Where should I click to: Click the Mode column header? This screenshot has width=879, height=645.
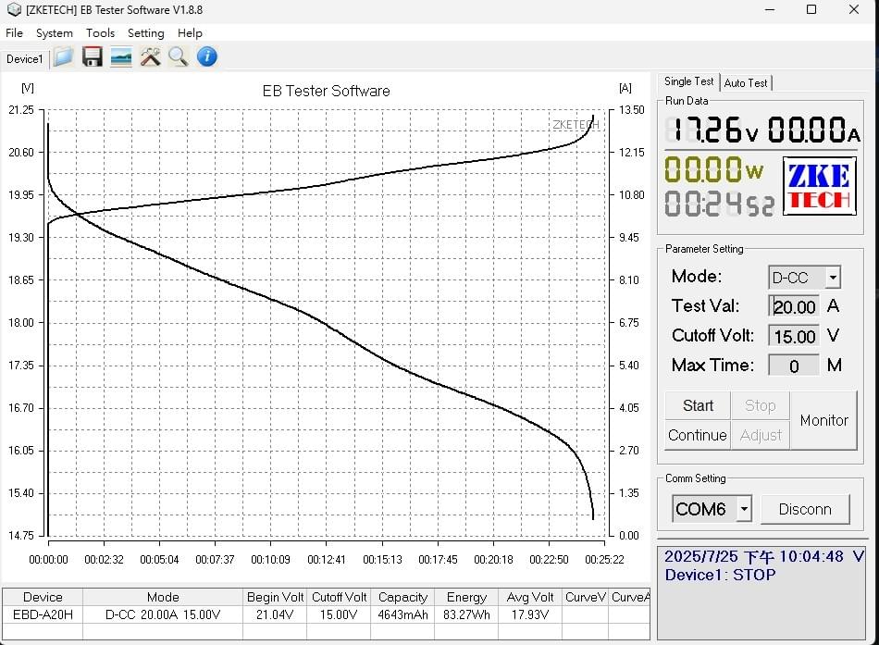163,597
